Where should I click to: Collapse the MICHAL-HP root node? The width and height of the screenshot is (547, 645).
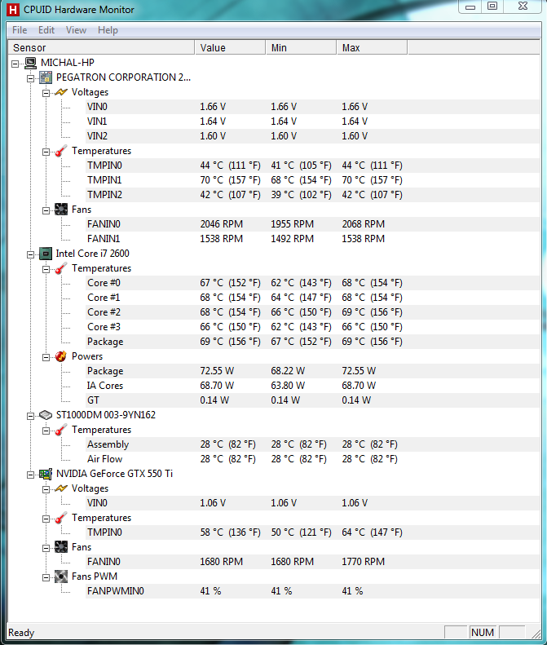point(15,64)
